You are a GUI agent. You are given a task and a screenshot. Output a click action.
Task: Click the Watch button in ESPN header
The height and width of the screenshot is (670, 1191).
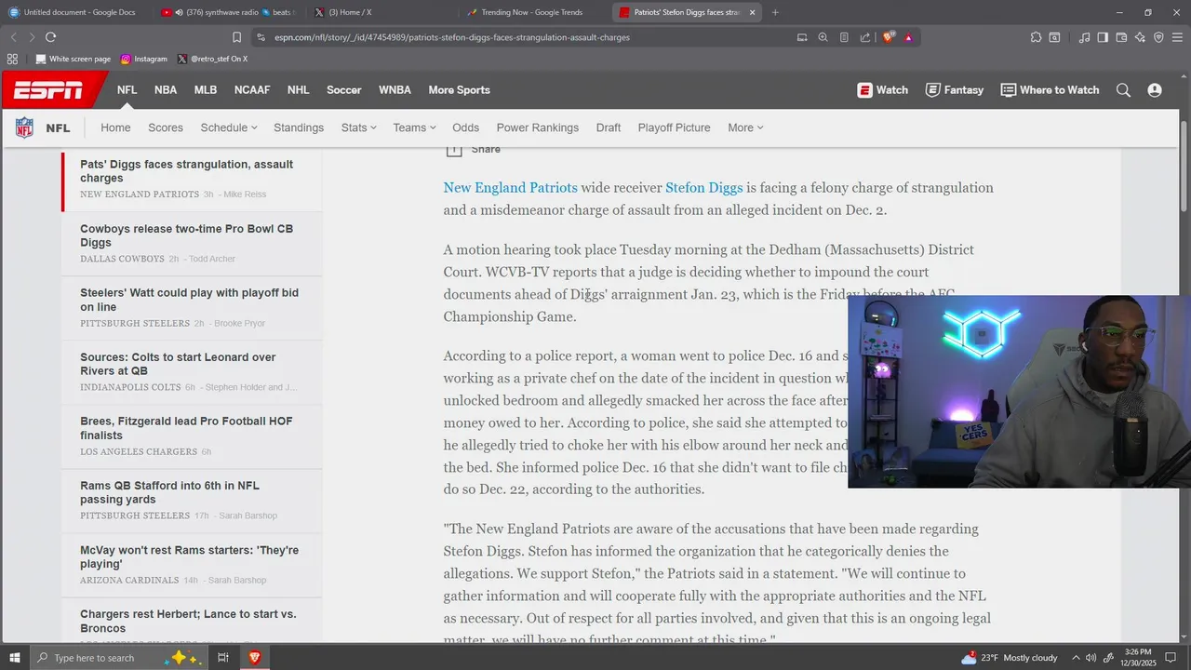click(x=882, y=90)
